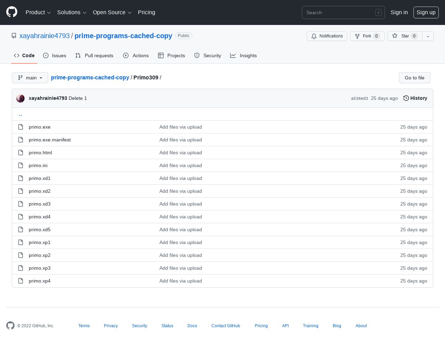
Task: Click the Notifications bell button
Action: coord(327,36)
